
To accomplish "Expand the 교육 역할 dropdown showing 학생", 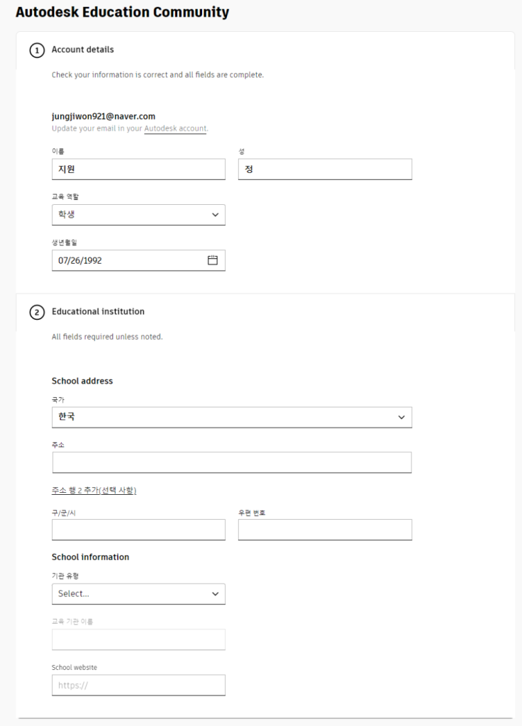I will click(138, 215).
